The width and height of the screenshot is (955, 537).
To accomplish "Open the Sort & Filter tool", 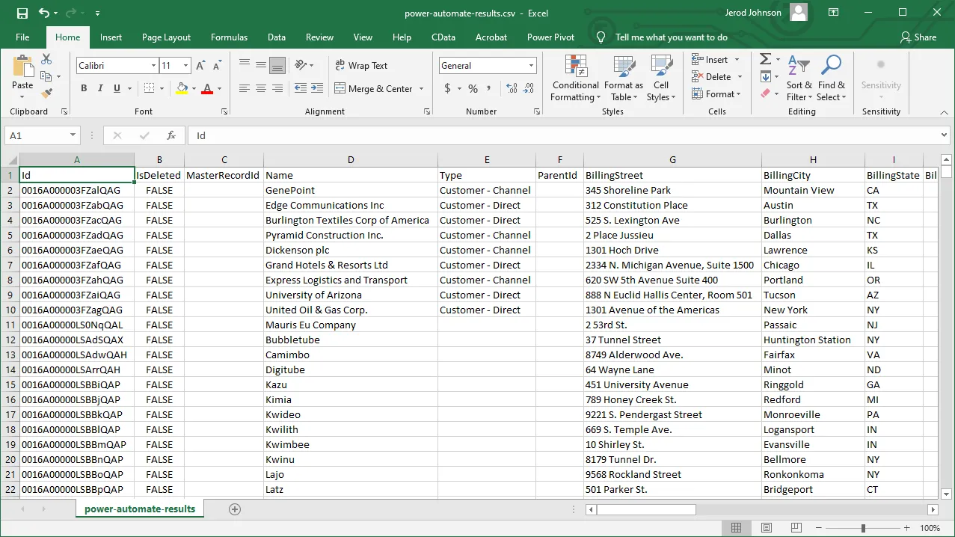I will (x=799, y=79).
